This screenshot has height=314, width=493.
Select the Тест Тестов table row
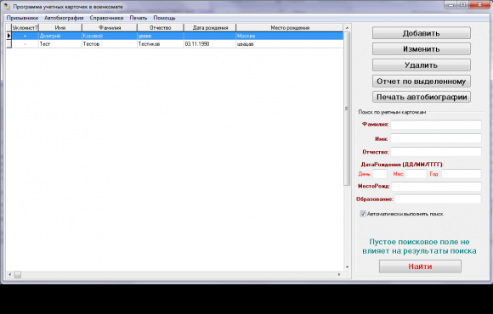coord(175,44)
